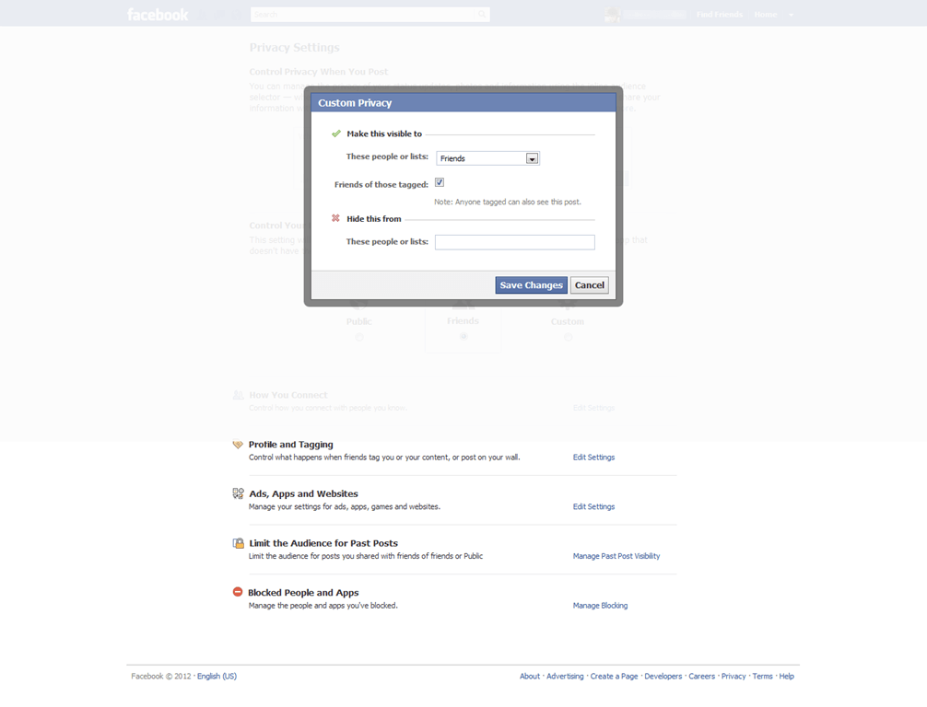Open Edit Settings for Ads, Apps and Websites

click(x=593, y=506)
